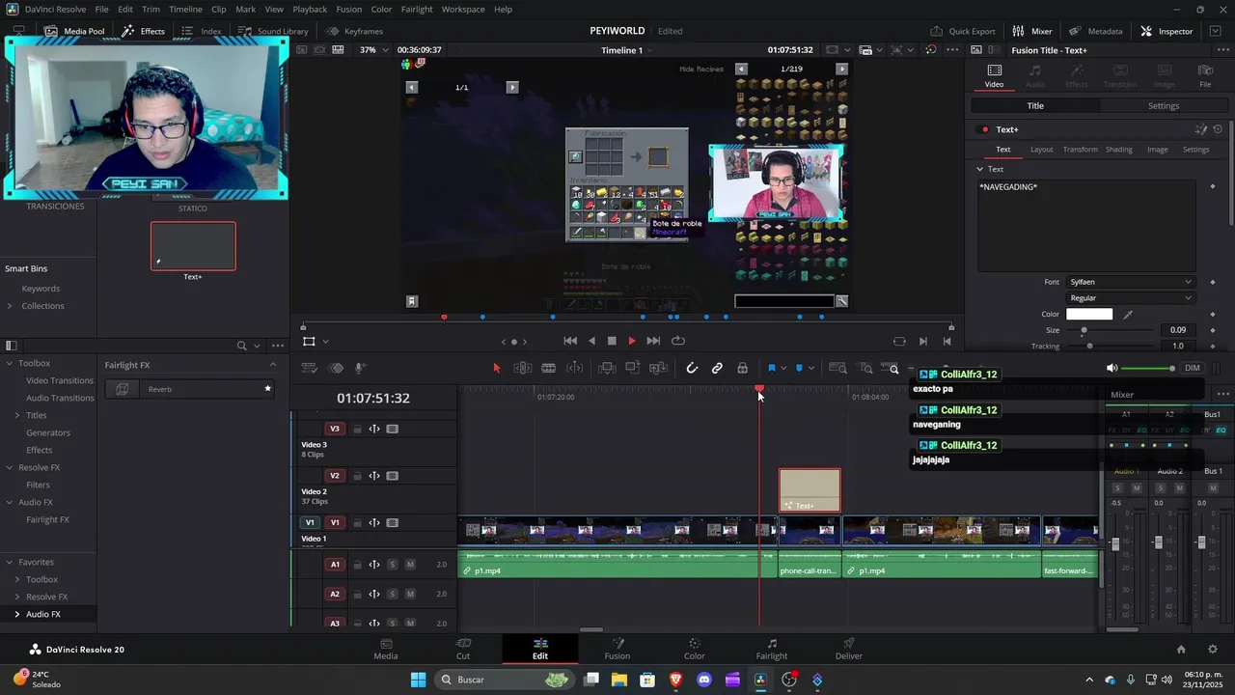
Task: Click the blue Marker icon
Action: [x=799, y=368]
